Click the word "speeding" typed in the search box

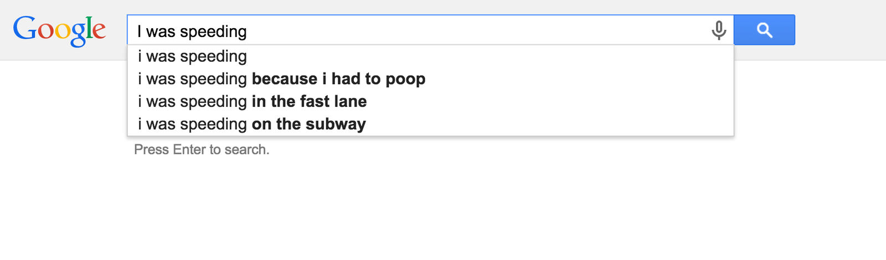coord(213,32)
